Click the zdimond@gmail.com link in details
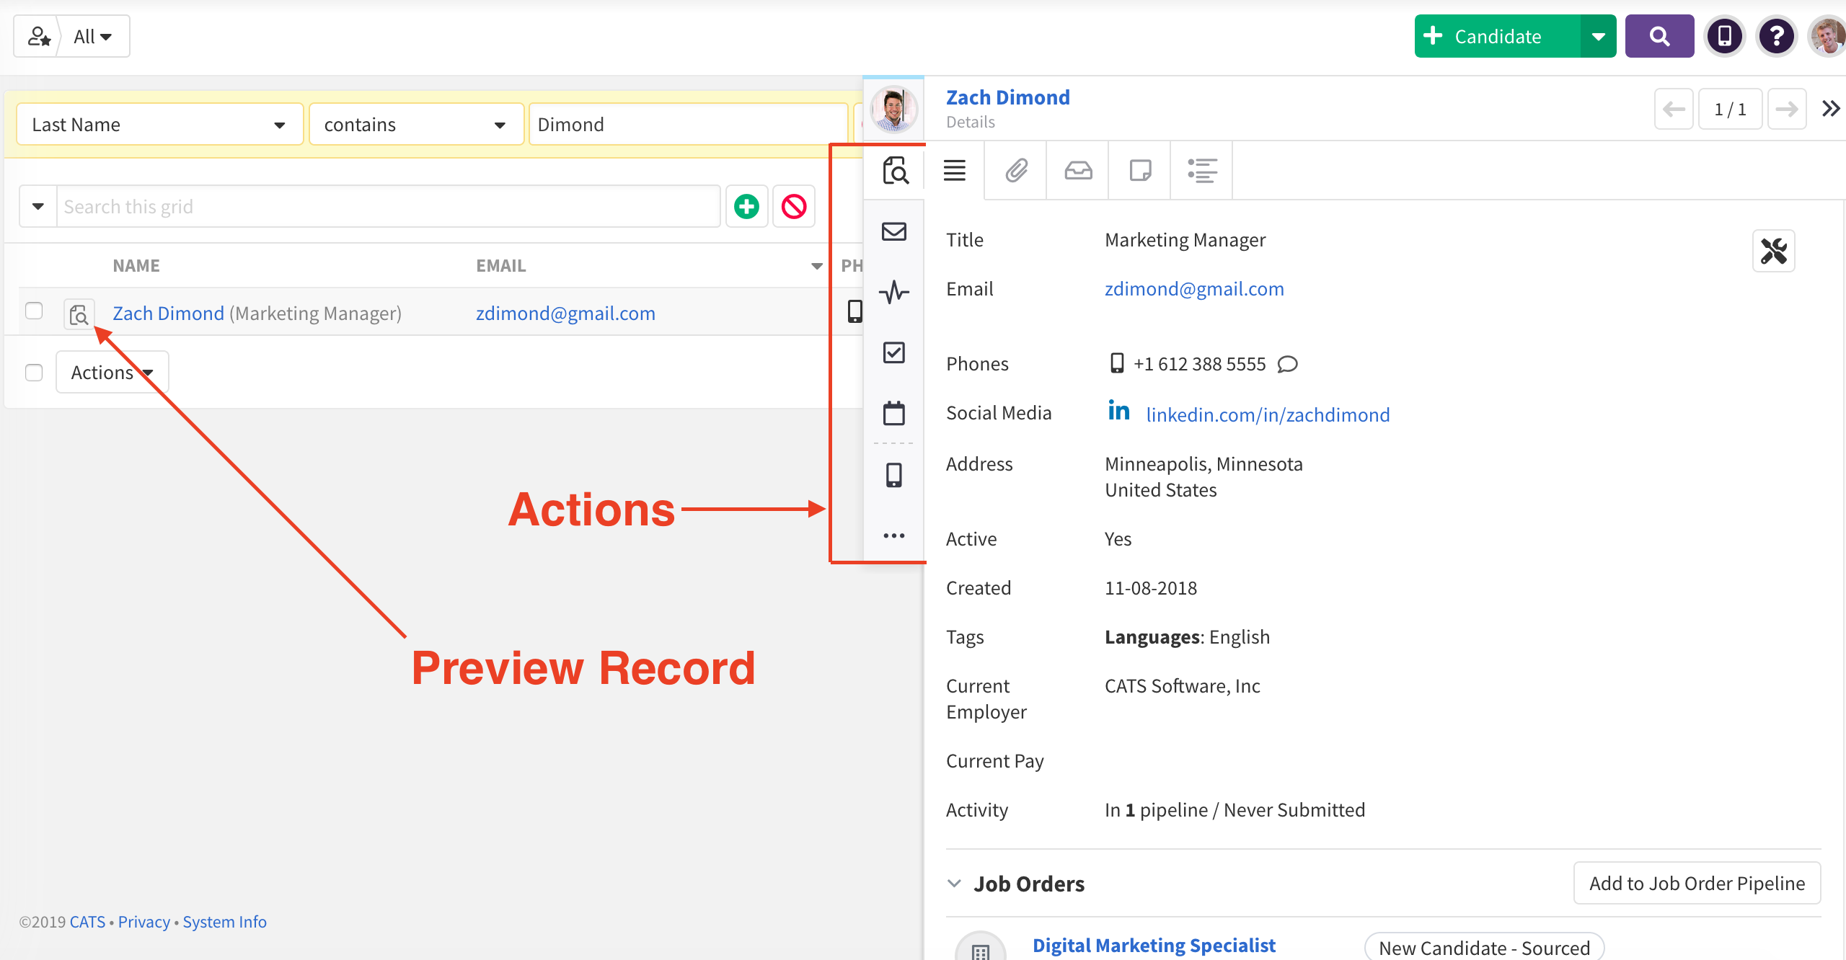This screenshot has height=960, width=1846. pos(1194,289)
